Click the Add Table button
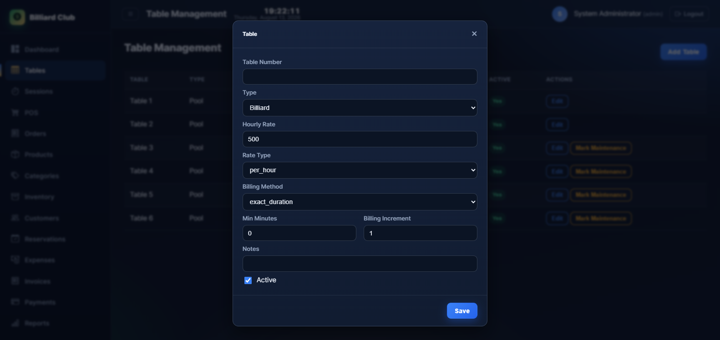Image resolution: width=720 pixels, height=340 pixels. (684, 52)
